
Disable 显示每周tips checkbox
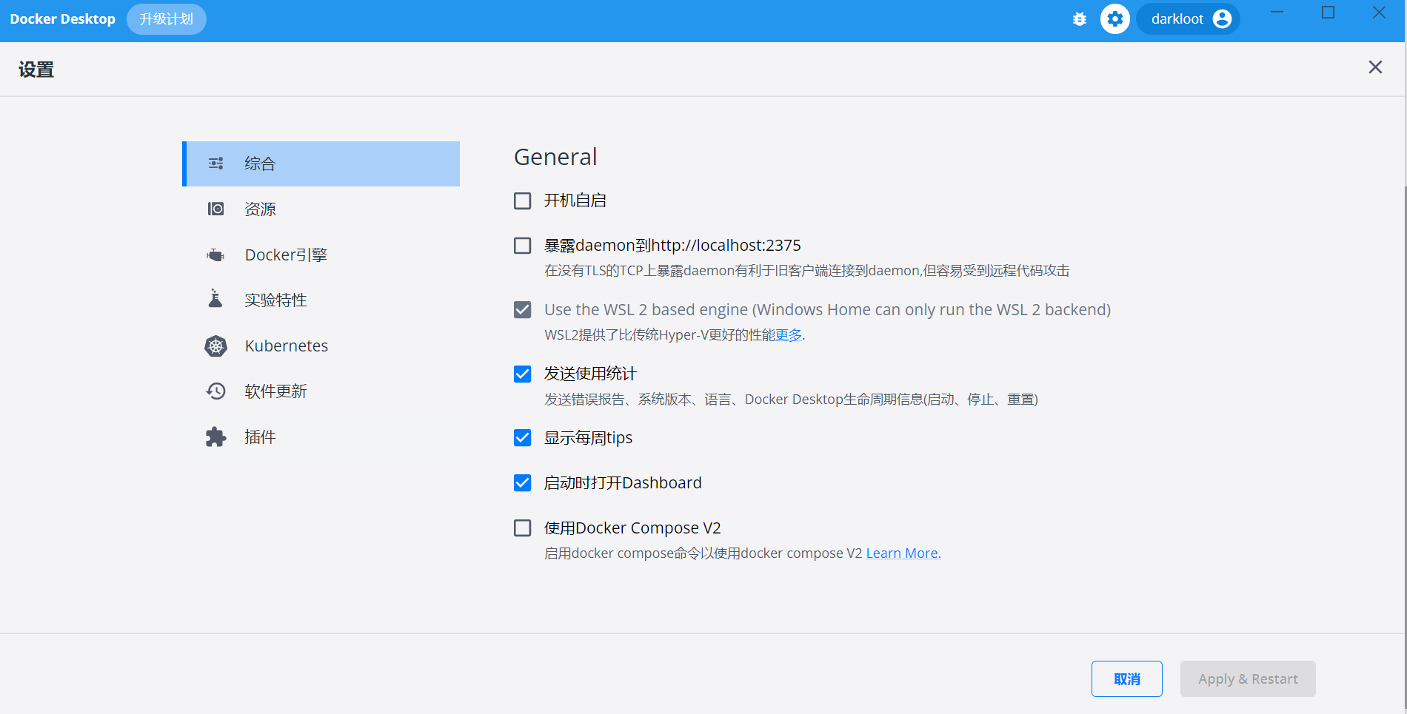(x=523, y=437)
